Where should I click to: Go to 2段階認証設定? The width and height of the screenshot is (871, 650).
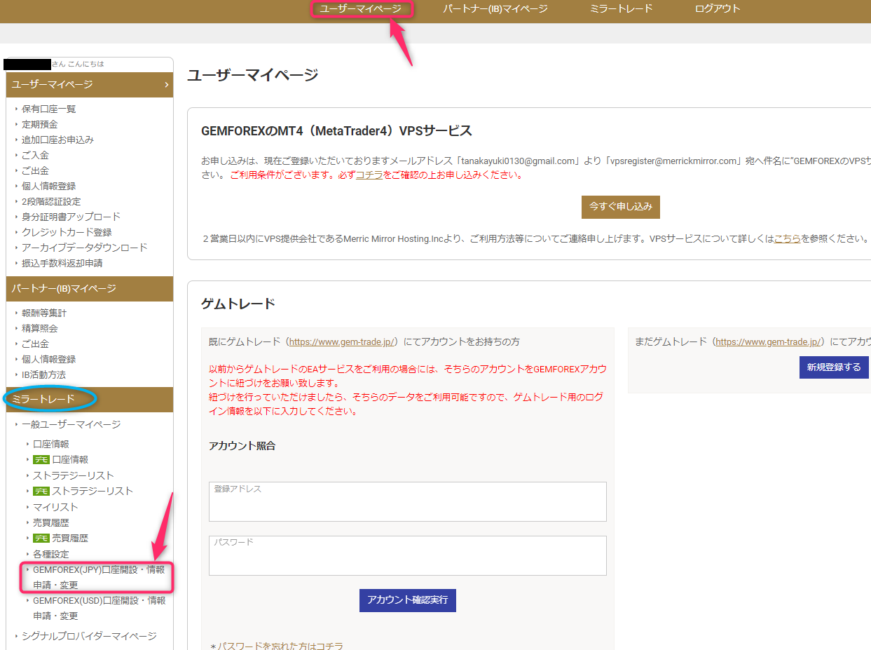pyautogui.click(x=51, y=201)
